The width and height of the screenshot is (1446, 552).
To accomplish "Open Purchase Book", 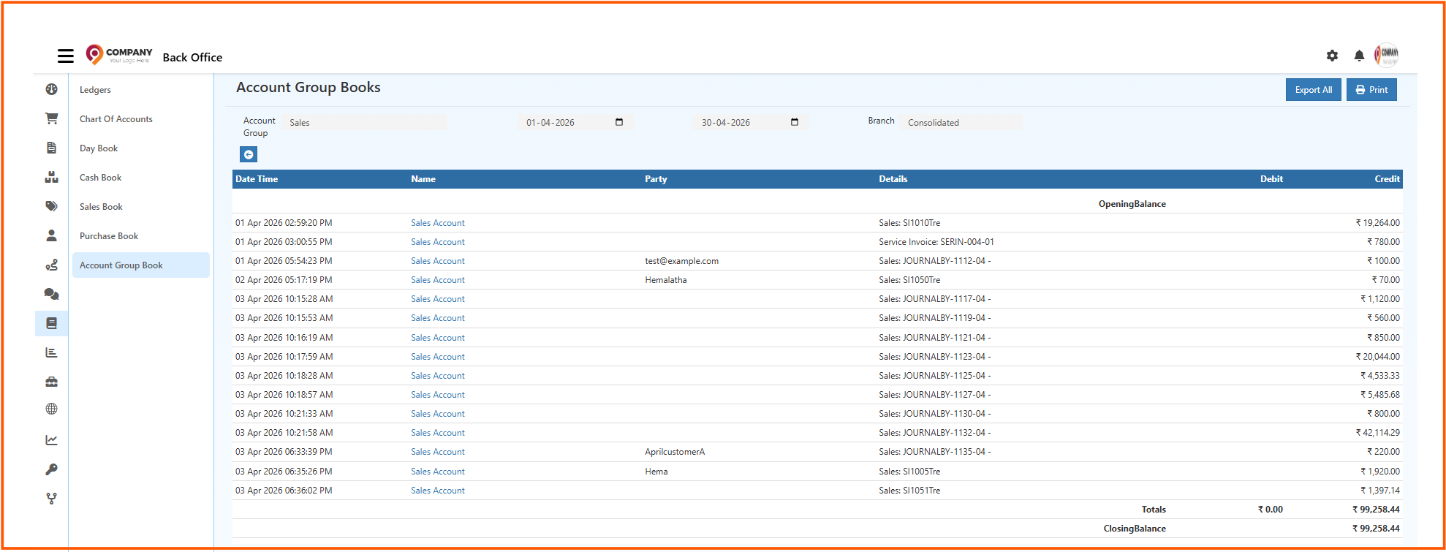I will point(109,236).
